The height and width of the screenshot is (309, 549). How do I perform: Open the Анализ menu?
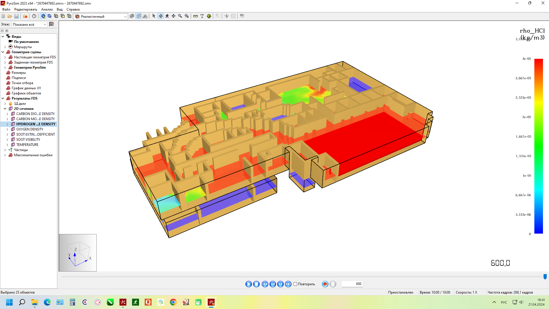pos(47,9)
